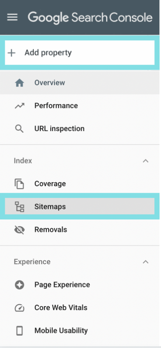The image size is (161, 348).
Task: Click the Google Search Console logo text
Action: click(x=90, y=17)
